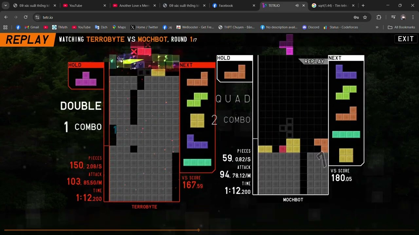Image resolution: width=419 pixels, height=235 pixels.
Task: Open the WeBooster - Get Fre... bookmark
Action: (195, 27)
